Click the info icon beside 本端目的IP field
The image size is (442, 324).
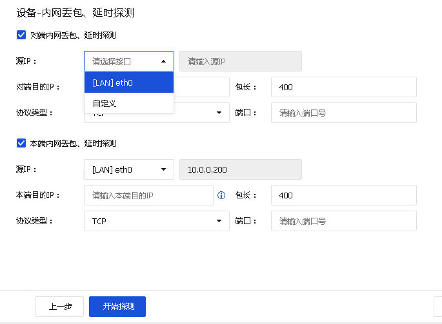tap(221, 195)
